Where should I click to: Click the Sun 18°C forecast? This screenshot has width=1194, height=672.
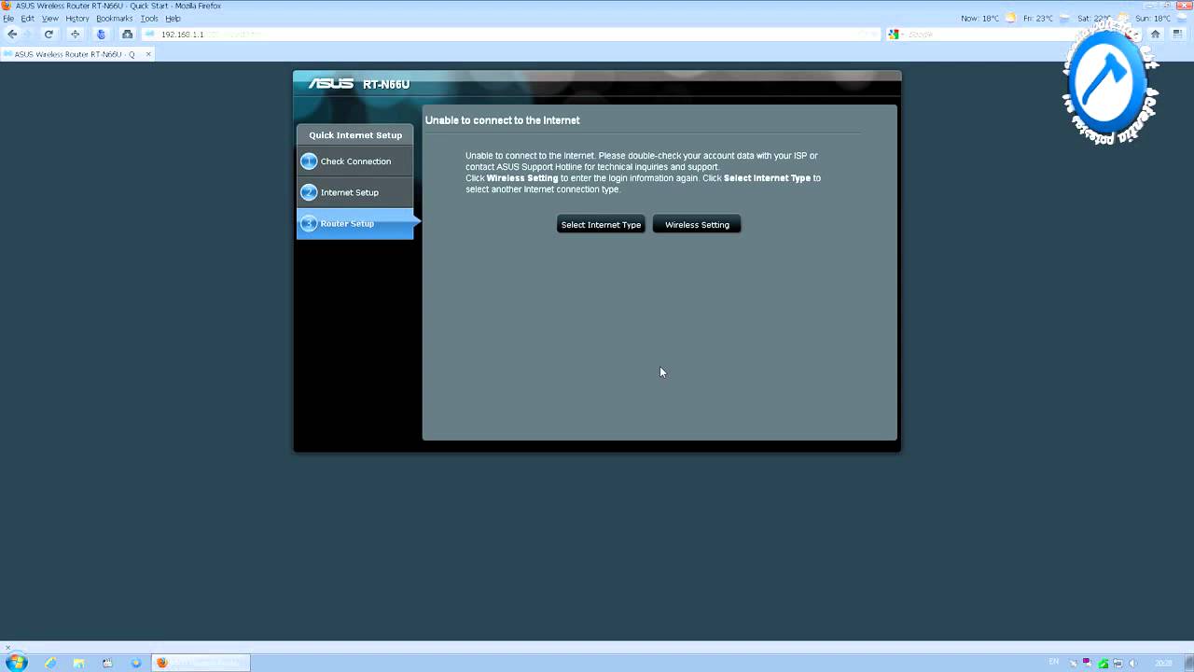click(x=1153, y=19)
